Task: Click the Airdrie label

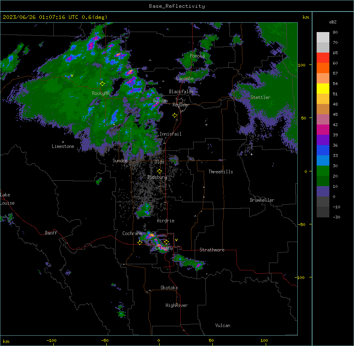Action: (166, 221)
